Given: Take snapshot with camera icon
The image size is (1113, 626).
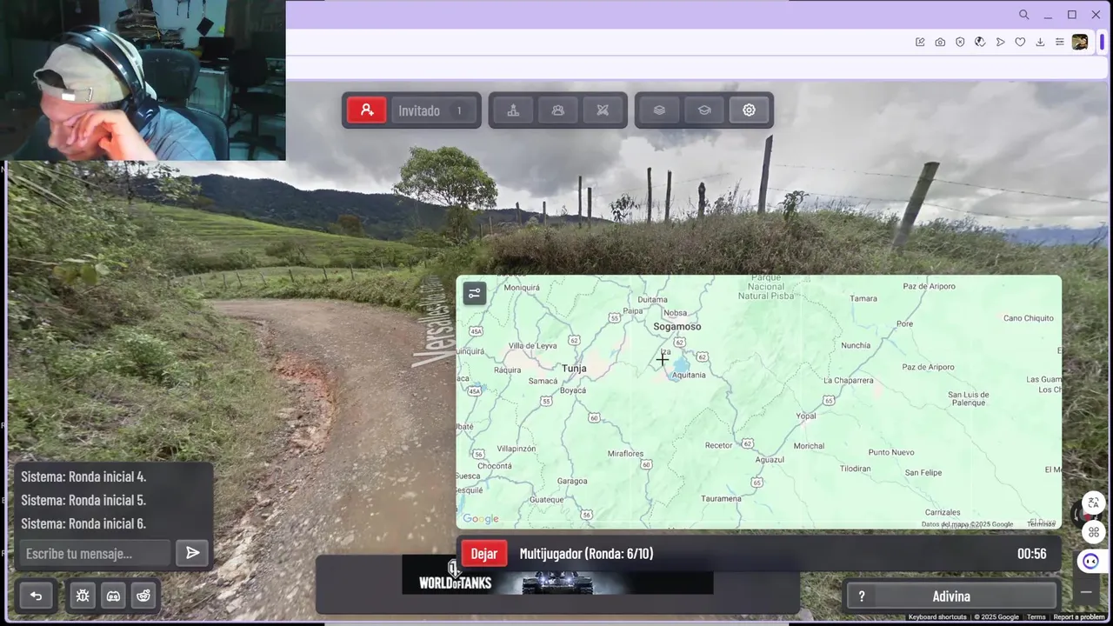Looking at the screenshot, I should click(x=940, y=42).
